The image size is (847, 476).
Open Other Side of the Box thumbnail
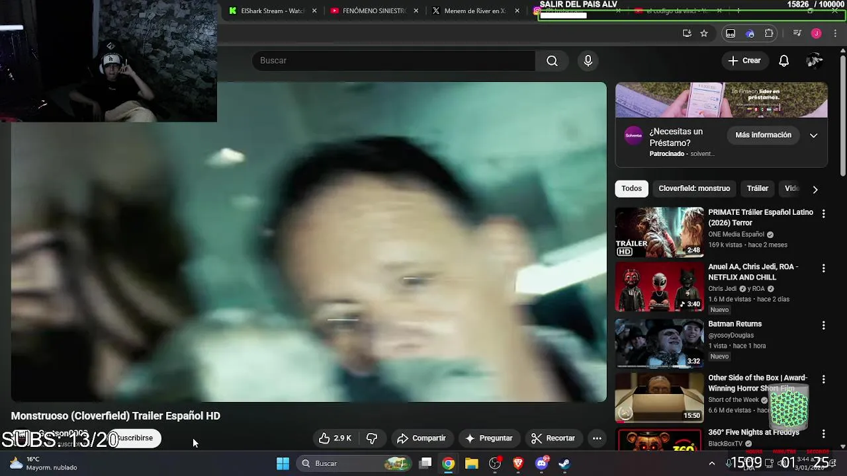click(659, 398)
